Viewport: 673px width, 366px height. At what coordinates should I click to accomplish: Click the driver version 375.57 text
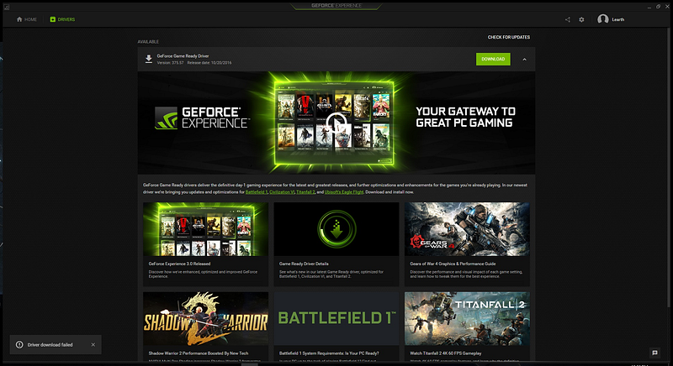click(171, 62)
